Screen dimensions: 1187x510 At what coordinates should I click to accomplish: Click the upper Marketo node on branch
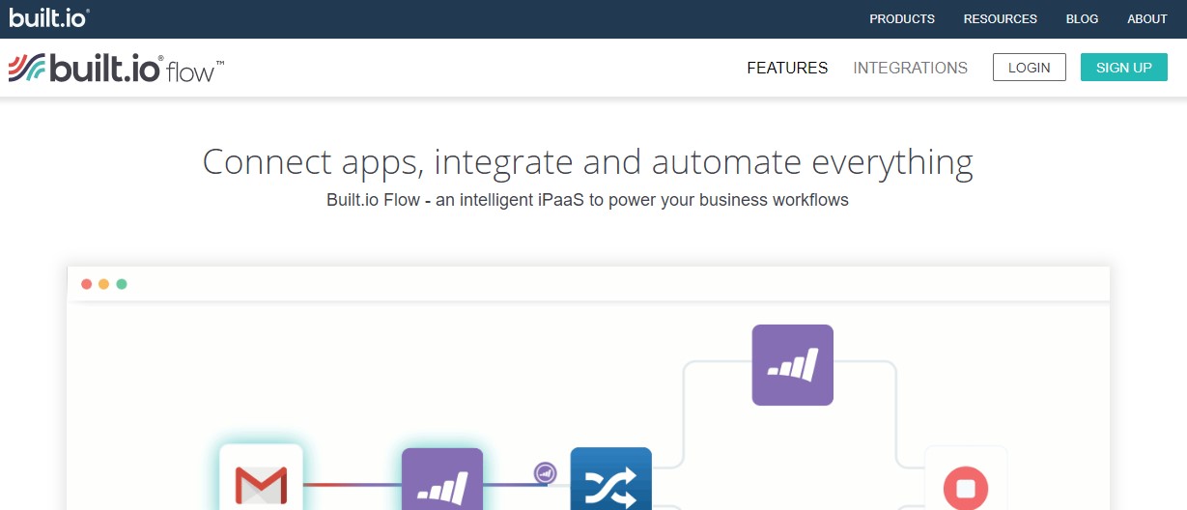click(792, 365)
